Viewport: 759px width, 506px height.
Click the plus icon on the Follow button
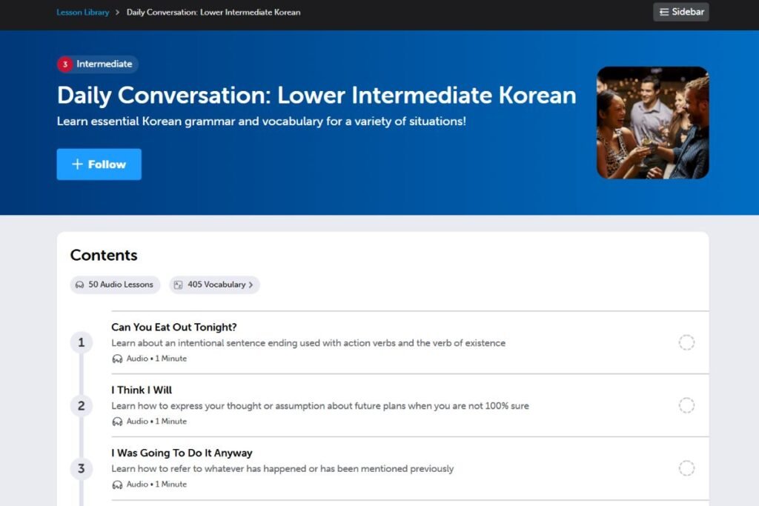click(77, 164)
